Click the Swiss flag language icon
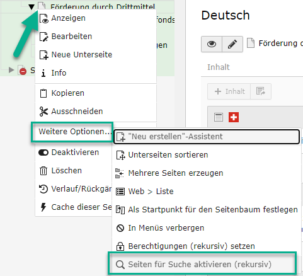 coord(234,117)
